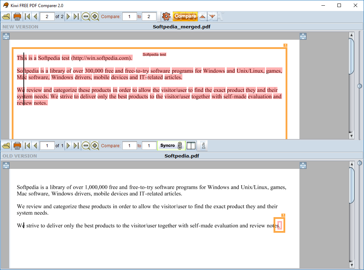Click the NEW VERSION label

[x=21, y=27]
